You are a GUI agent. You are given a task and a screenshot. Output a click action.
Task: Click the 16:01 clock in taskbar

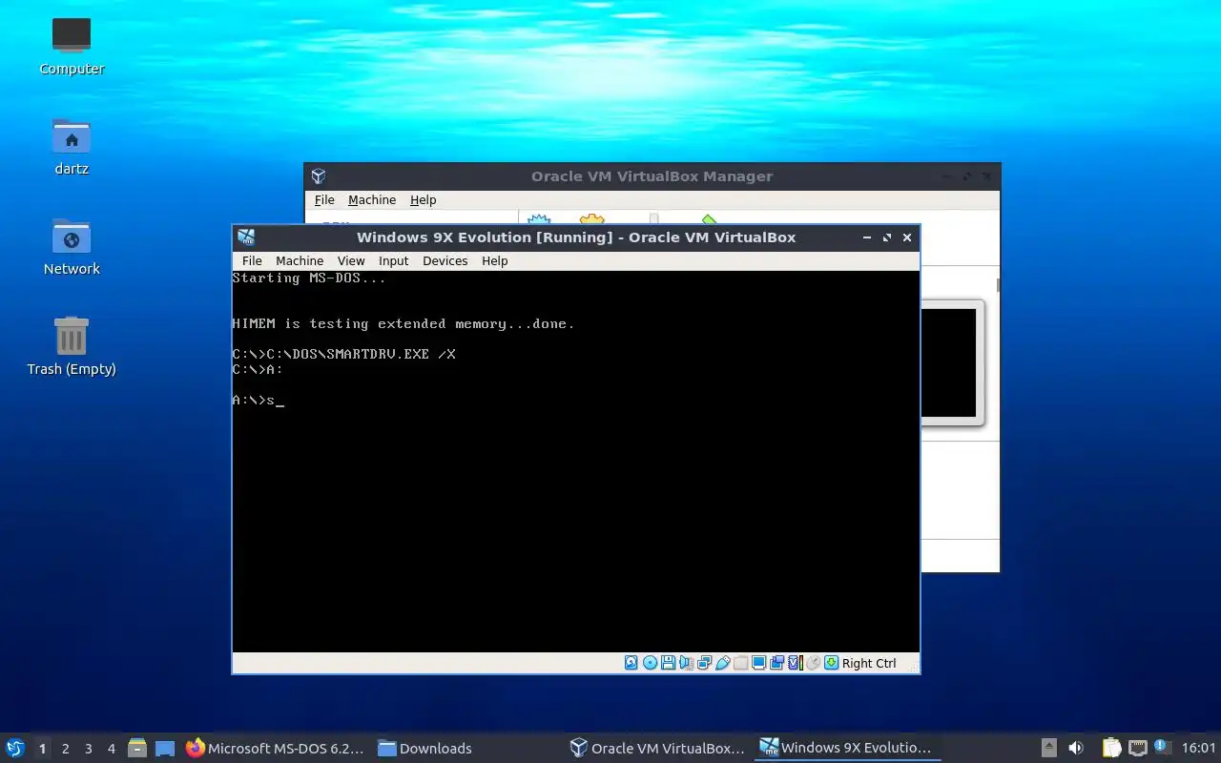(1199, 749)
